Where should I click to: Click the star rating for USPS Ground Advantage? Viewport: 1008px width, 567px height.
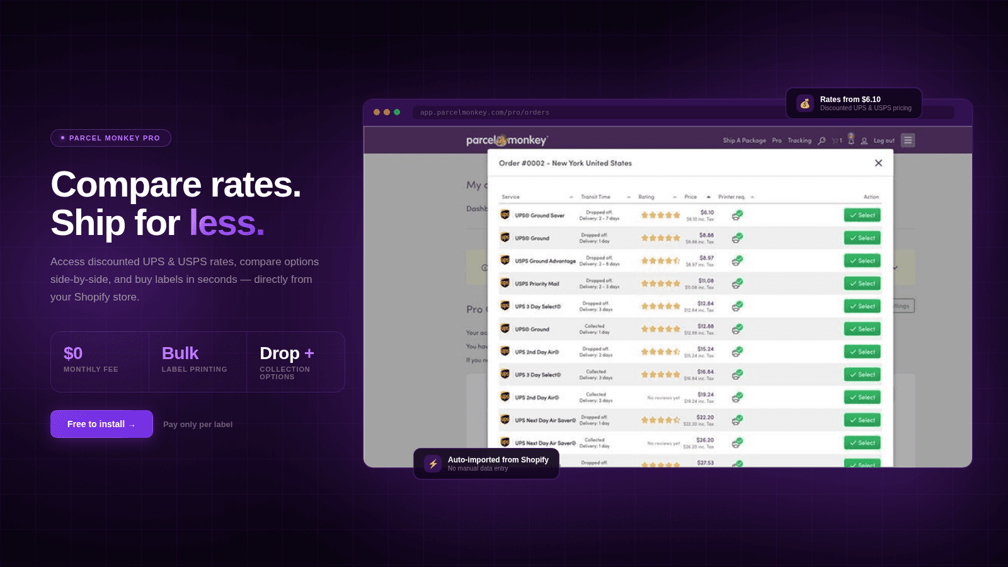point(660,261)
